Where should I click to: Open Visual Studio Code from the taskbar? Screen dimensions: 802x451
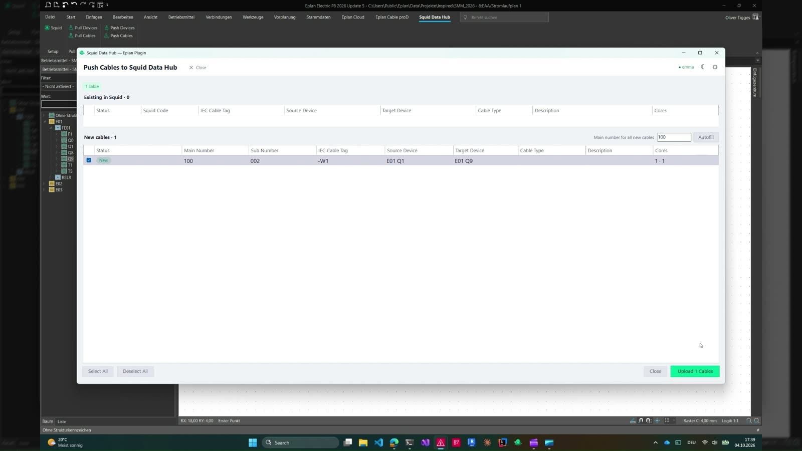tap(378, 442)
